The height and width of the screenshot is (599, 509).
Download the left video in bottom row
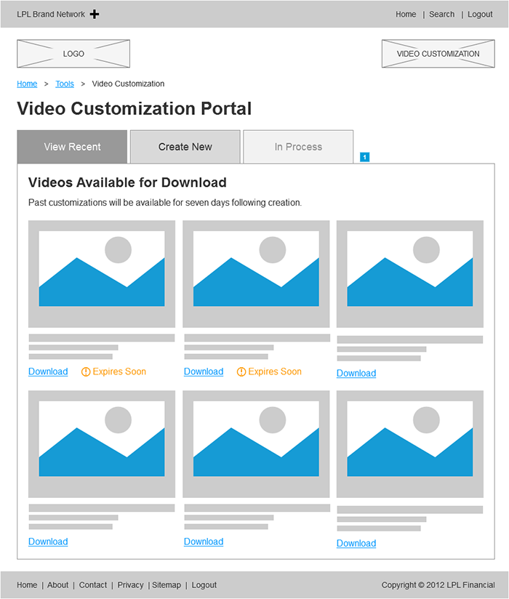click(48, 542)
